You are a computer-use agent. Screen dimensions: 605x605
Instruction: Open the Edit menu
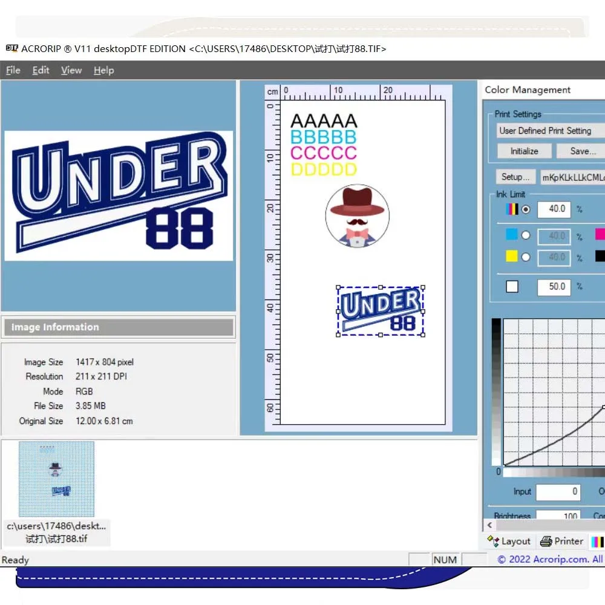point(41,70)
